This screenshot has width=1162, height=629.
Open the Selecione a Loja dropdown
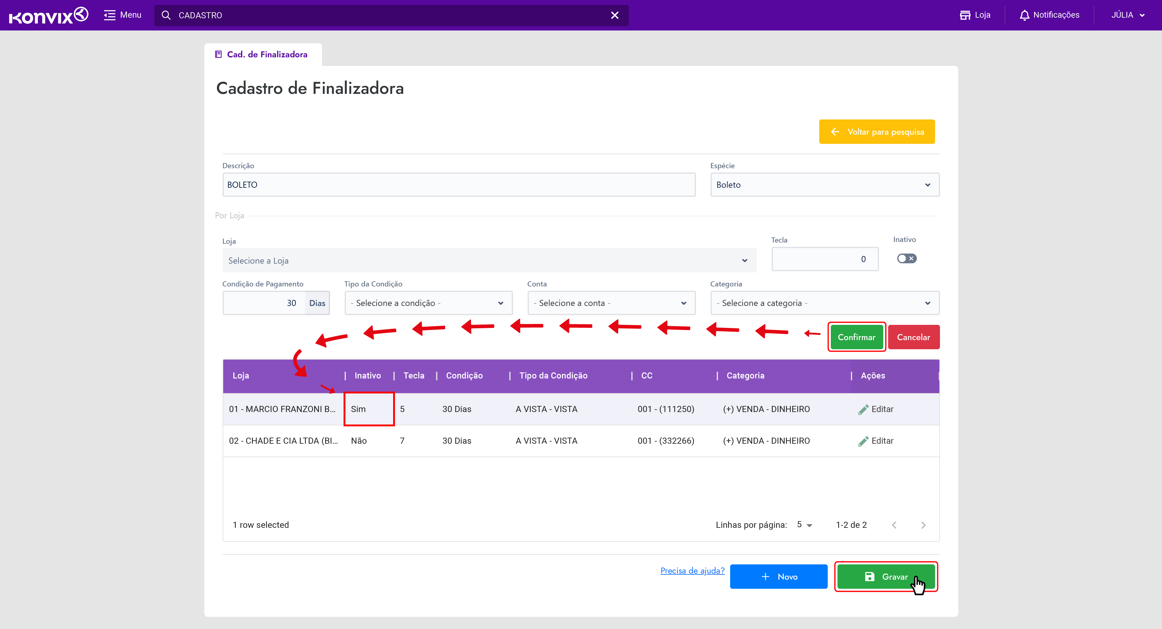pos(489,261)
